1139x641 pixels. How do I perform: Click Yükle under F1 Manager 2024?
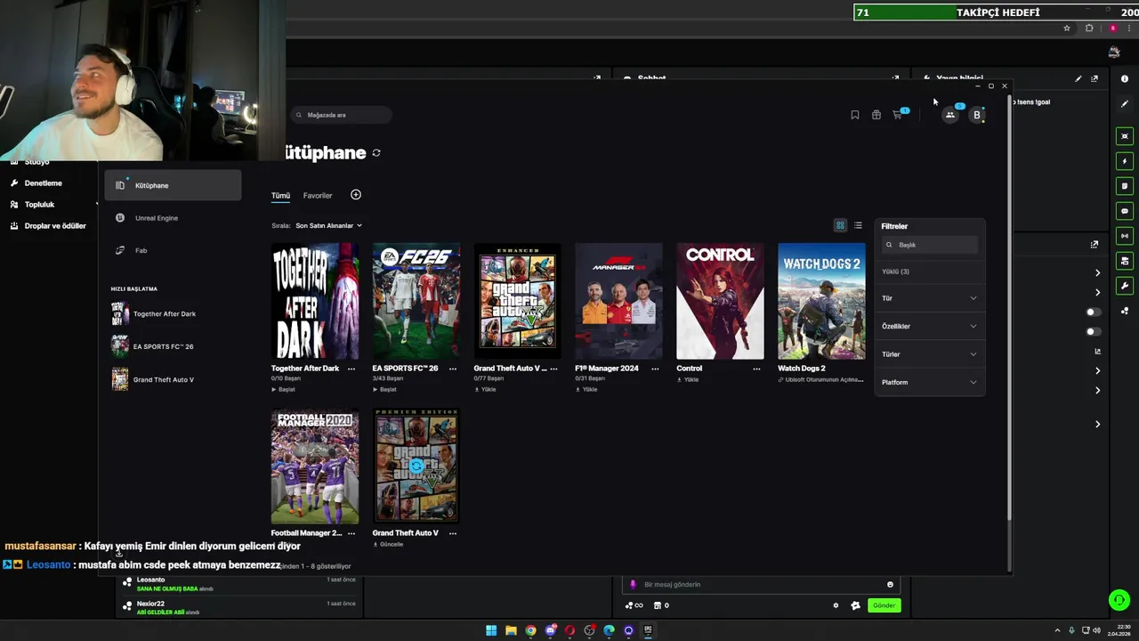[588, 389]
